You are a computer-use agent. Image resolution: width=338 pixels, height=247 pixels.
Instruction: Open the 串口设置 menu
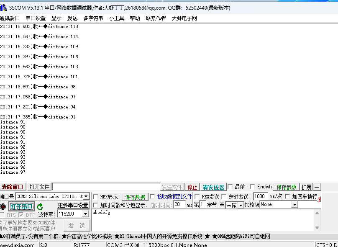click(x=36, y=18)
